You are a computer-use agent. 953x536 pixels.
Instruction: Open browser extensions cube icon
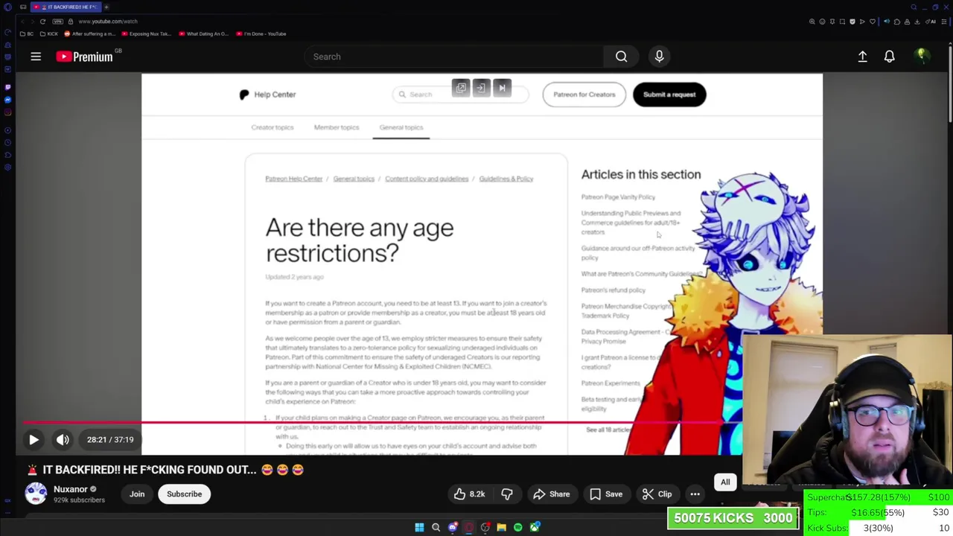[x=897, y=22]
